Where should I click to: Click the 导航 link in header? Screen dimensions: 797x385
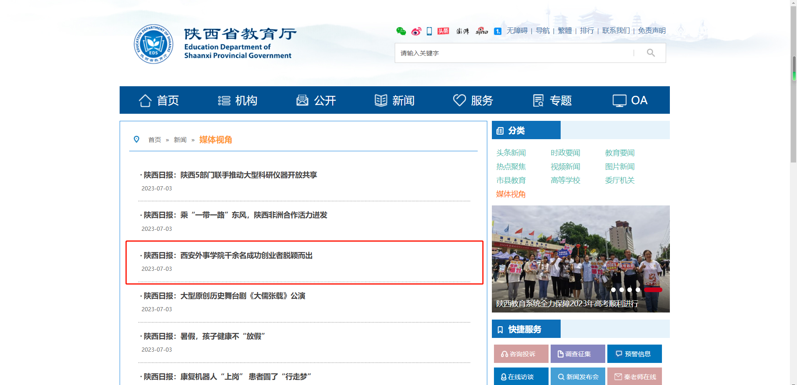[543, 31]
